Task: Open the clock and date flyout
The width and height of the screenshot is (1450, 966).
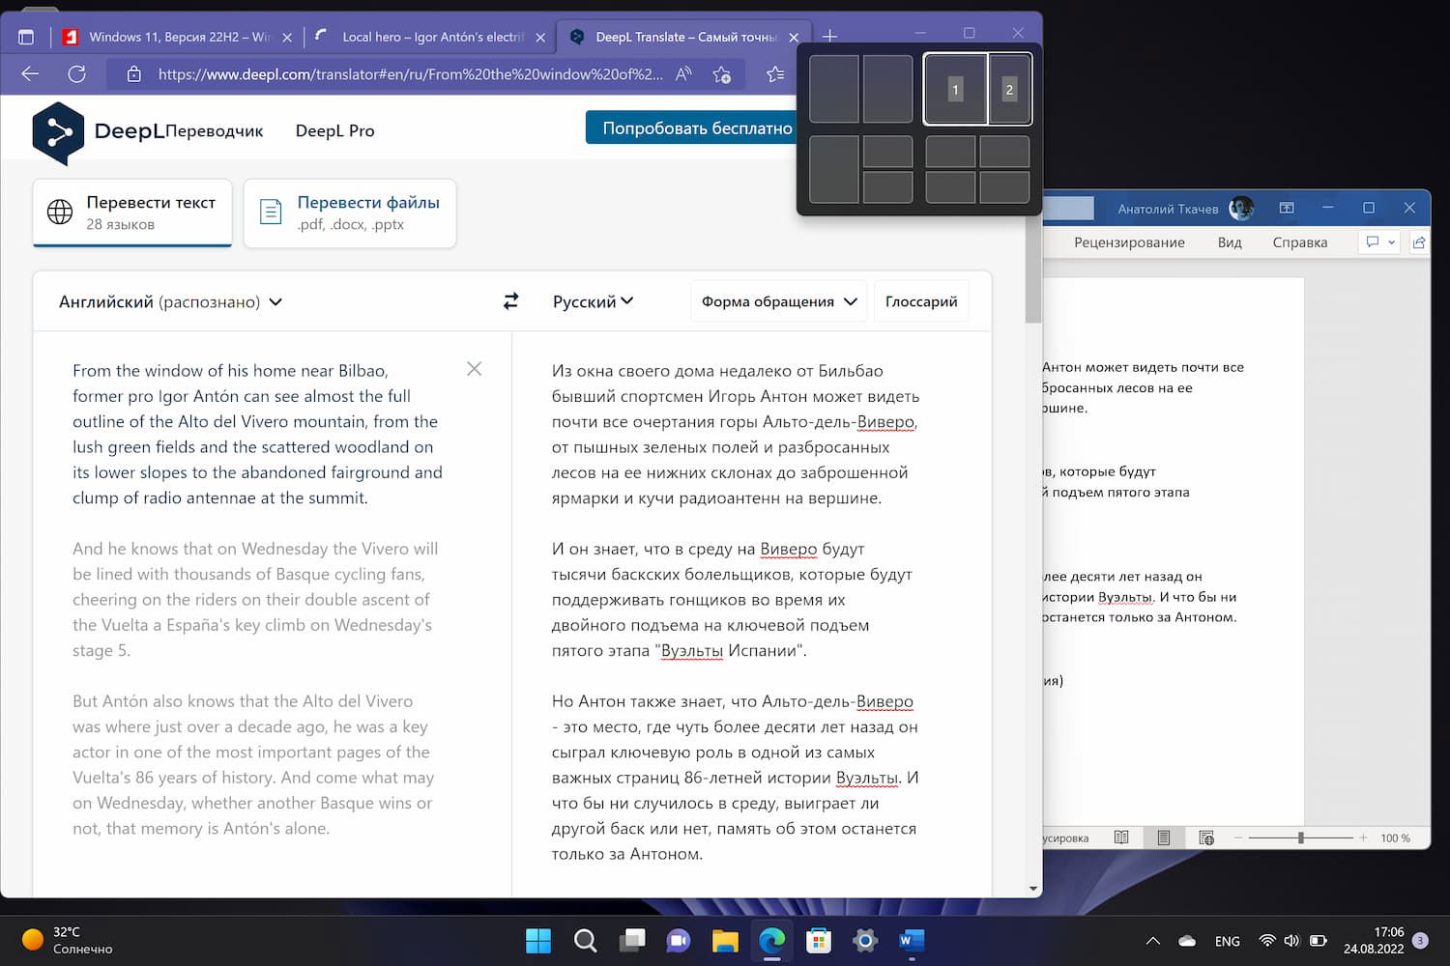Action: pyautogui.click(x=1374, y=940)
